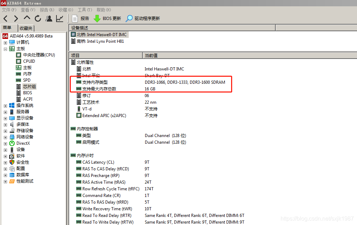Expand the 设备 tree node
357x225 pixels.
point(6,150)
